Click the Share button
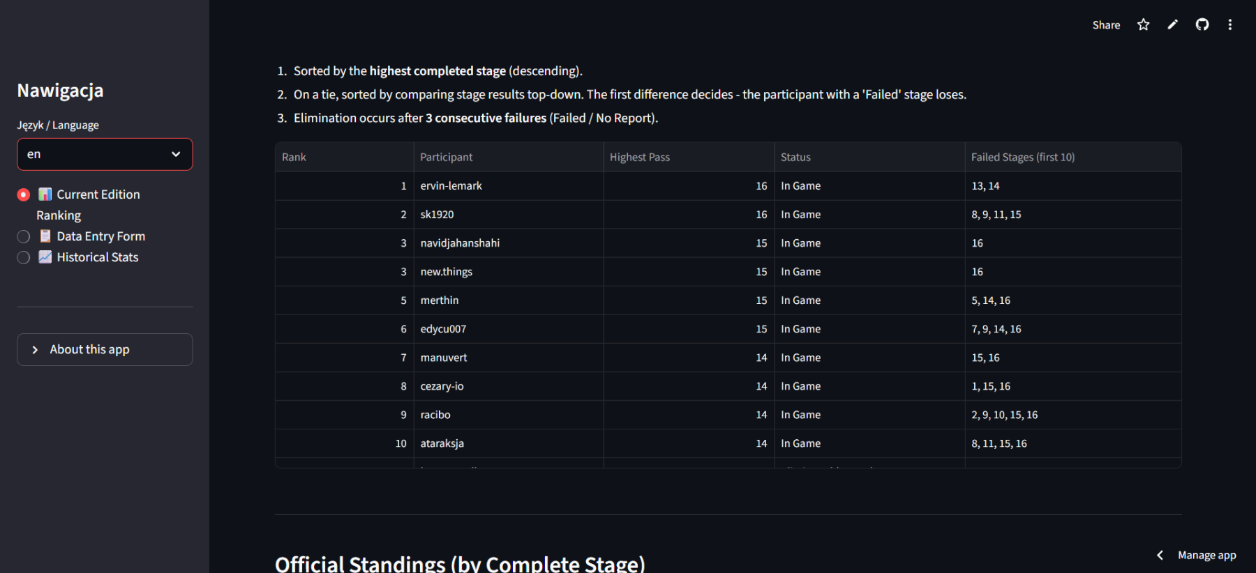Screen dimensions: 1256x573 click(x=1106, y=25)
